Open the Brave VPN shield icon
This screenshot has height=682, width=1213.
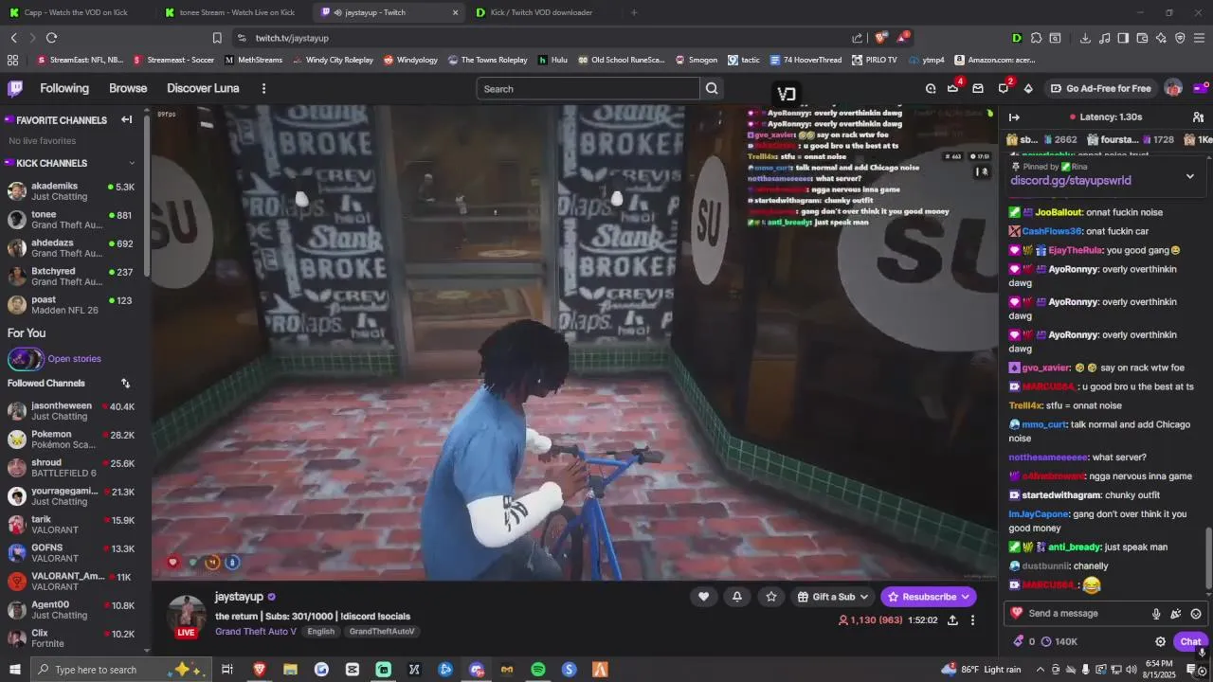click(1180, 38)
